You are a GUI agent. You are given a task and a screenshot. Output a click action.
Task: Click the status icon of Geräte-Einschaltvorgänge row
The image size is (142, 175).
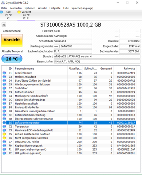(4, 100)
